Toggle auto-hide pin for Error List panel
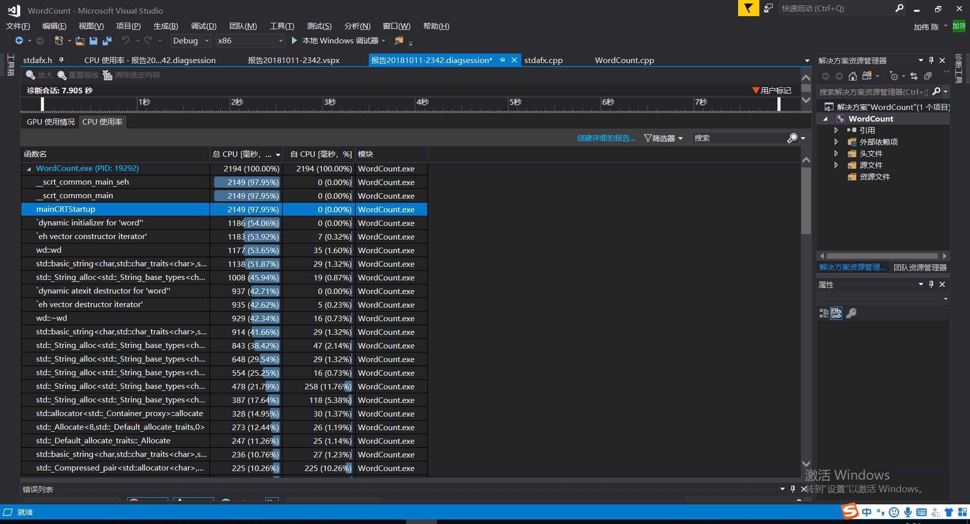The width and height of the screenshot is (970, 524). [793, 489]
